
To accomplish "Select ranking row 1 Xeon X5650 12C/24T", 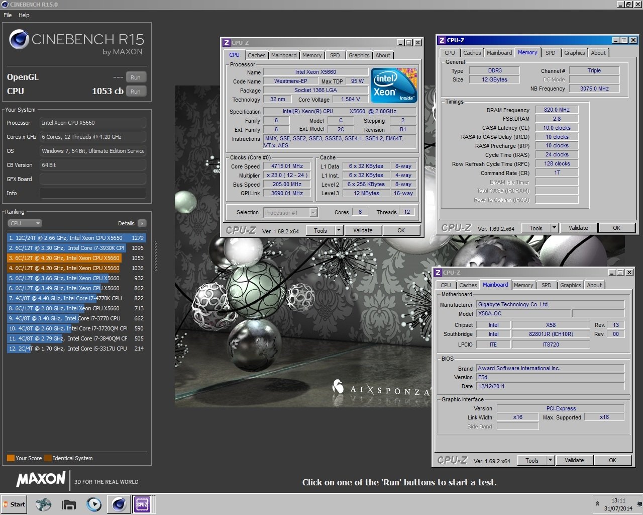I will [76, 238].
